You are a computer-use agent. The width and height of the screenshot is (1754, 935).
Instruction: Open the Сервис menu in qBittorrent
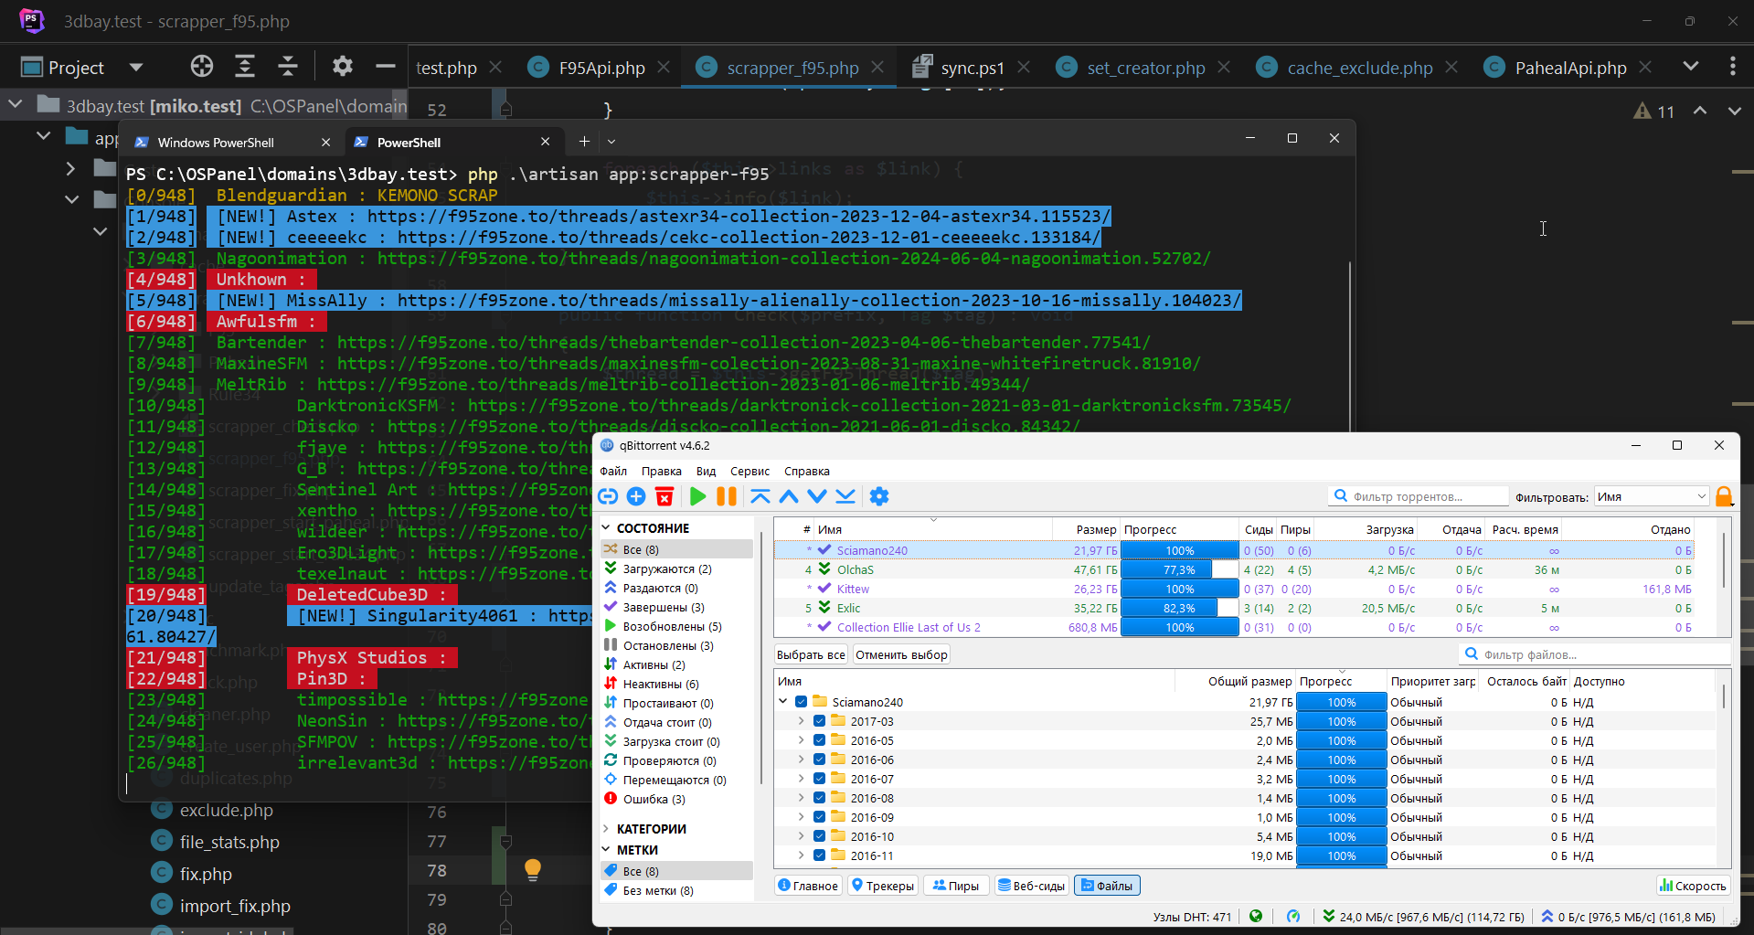click(749, 472)
